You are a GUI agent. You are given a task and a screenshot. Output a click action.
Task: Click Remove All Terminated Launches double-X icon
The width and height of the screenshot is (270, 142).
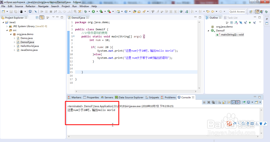[x=213, y=102]
